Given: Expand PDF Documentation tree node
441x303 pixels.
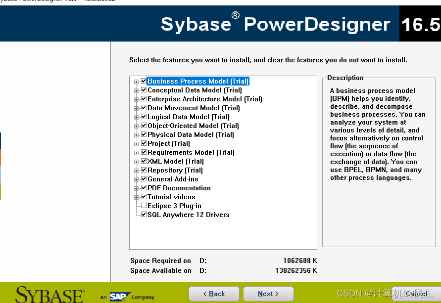Looking at the screenshot, I should click(x=137, y=188).
